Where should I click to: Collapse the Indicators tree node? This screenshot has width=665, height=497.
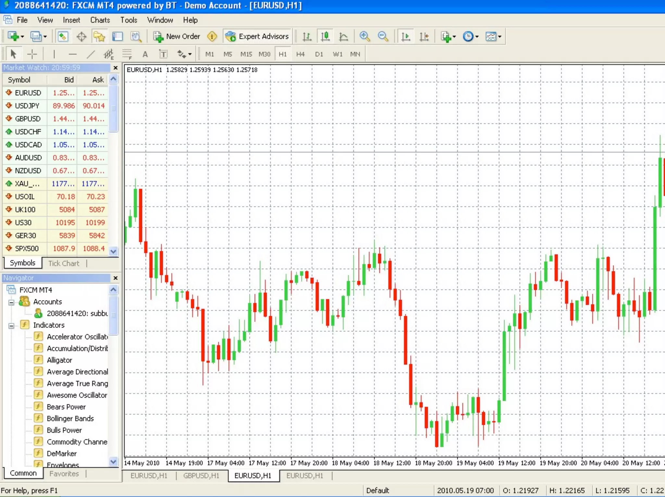pyautogui.click(x=11, y=325)
